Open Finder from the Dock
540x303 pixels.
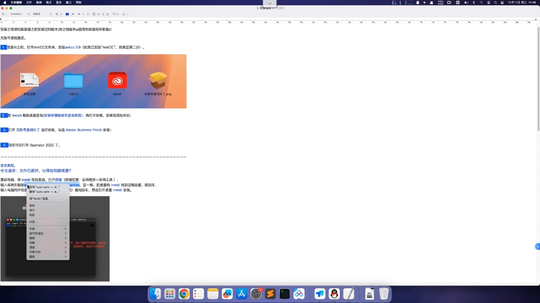click(x=155, y=294)
